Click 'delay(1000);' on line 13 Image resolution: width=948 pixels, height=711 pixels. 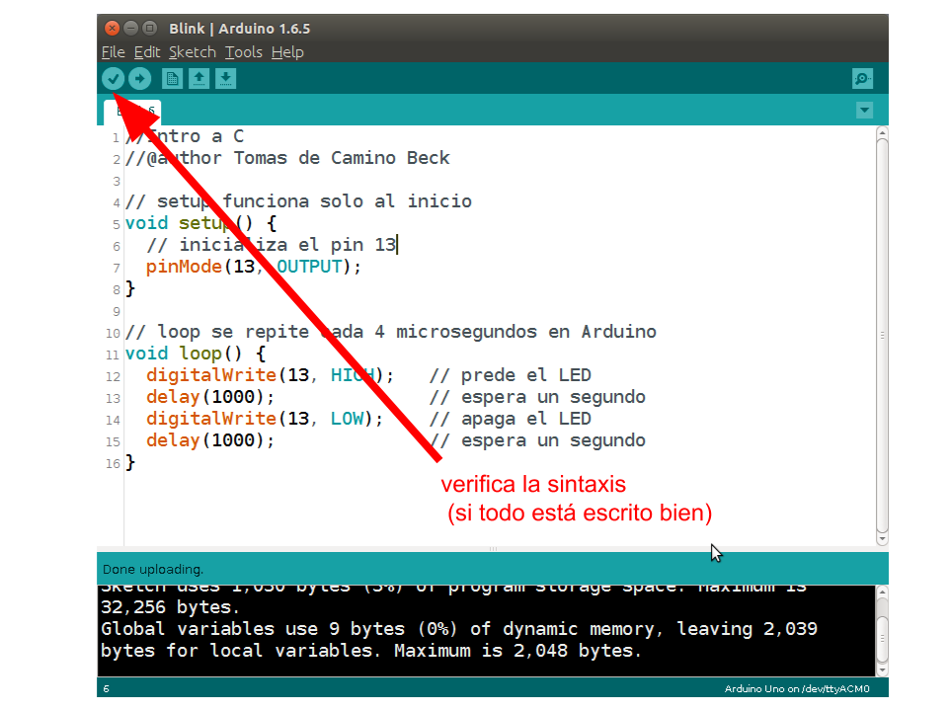(x=209, y=397)
